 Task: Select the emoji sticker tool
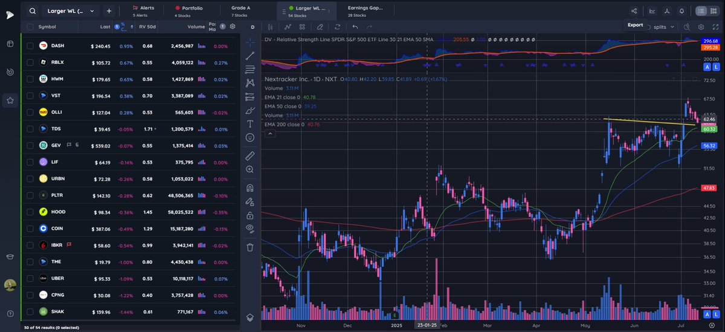250,137
